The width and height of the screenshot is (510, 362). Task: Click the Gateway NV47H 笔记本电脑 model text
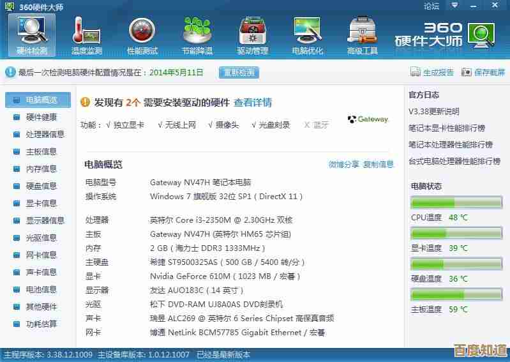point(200,183)
